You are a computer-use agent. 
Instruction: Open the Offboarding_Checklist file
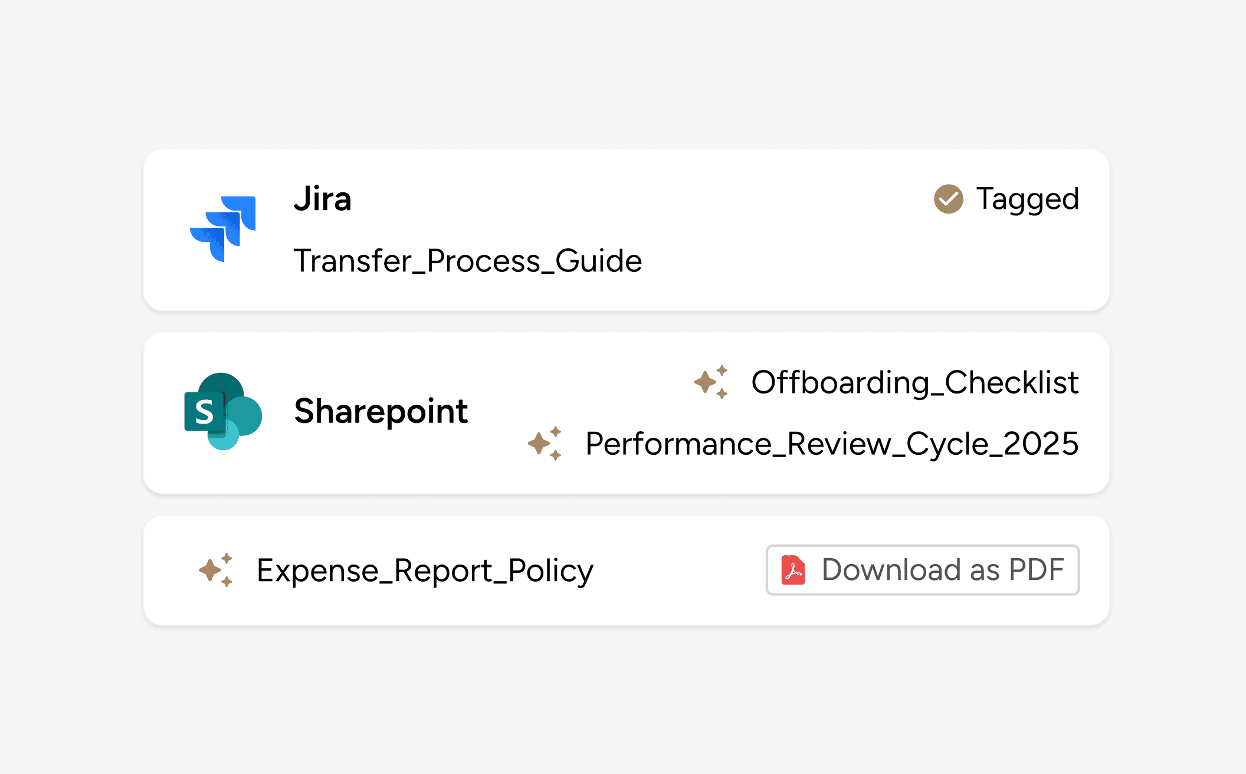point(914,382)
